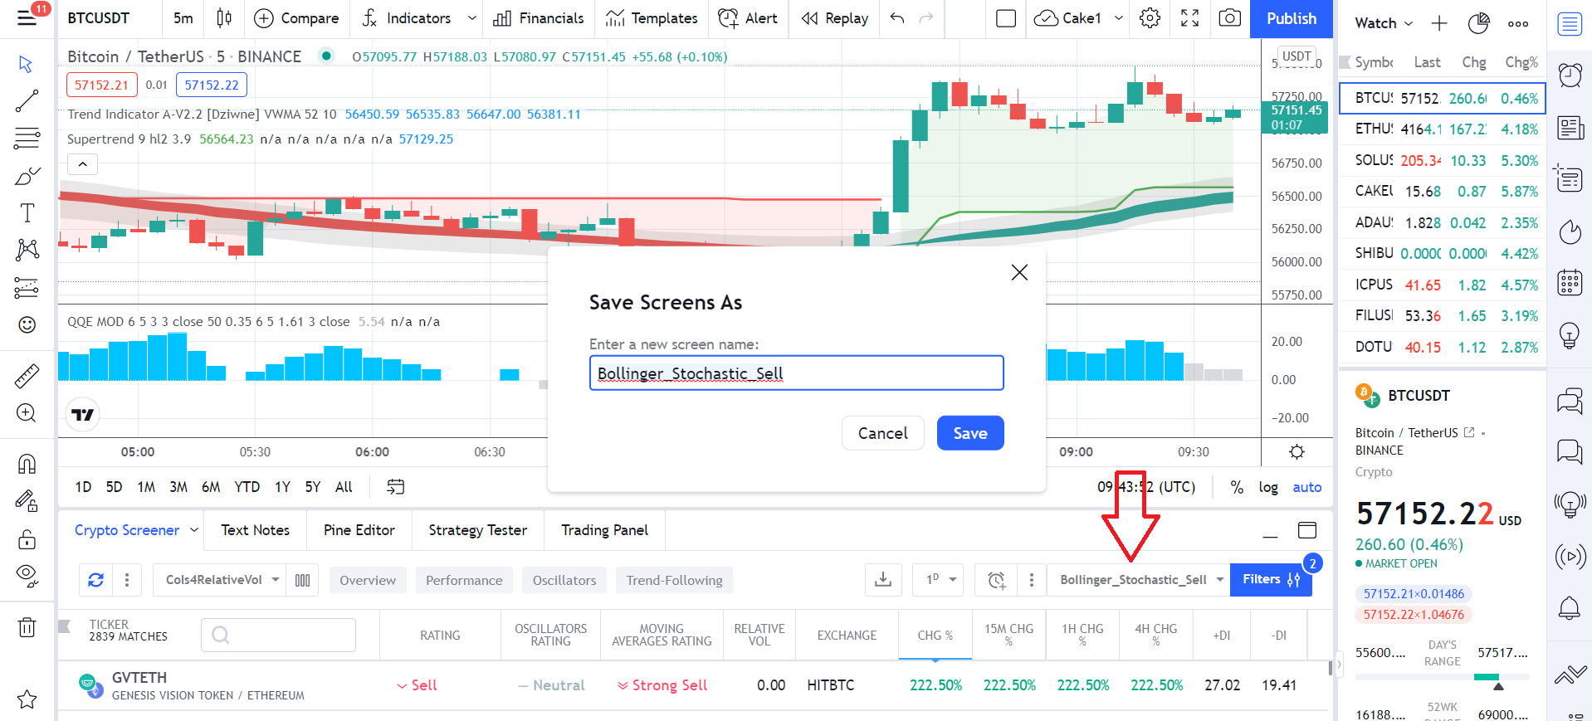This screenshot has height=721, width=1592.
Task: Toggle the screener auto-refresh alarm icon
Action: pos(997,580)
